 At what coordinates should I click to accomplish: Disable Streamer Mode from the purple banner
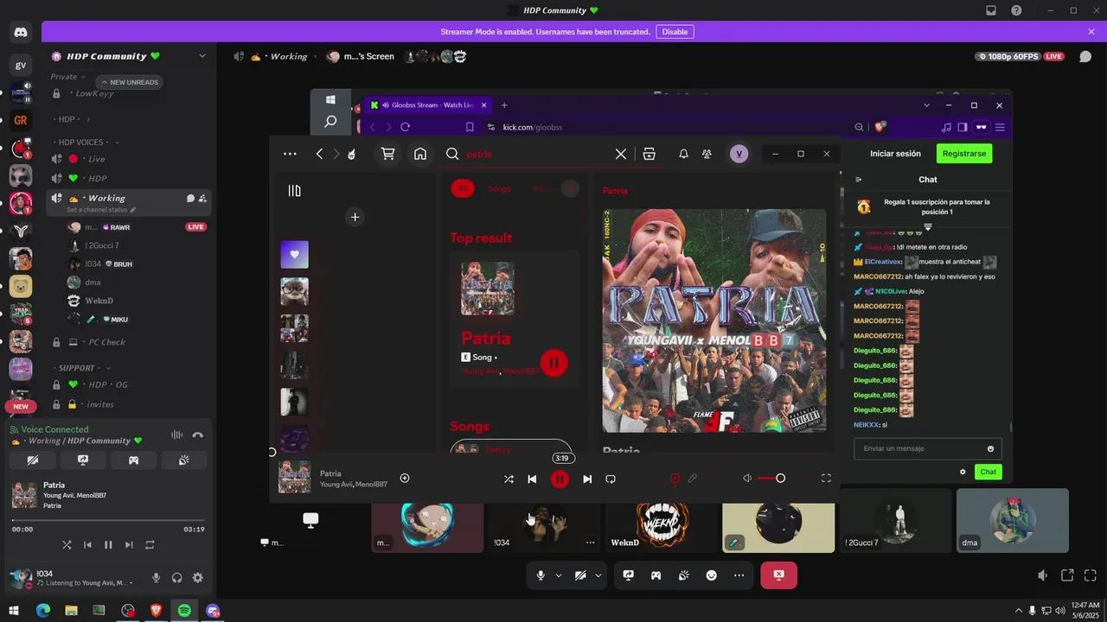[x=675, y=32]
